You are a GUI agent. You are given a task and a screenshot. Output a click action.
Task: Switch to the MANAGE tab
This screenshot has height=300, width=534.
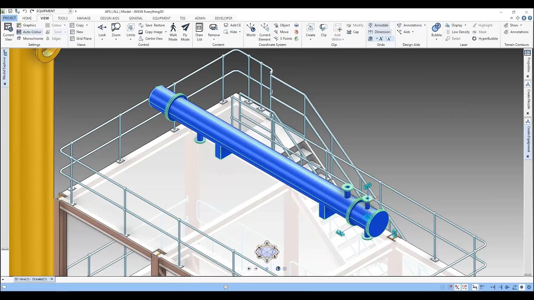click(84, 18)
